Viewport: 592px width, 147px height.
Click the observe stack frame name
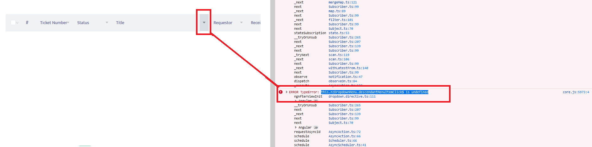coord(300,77)
